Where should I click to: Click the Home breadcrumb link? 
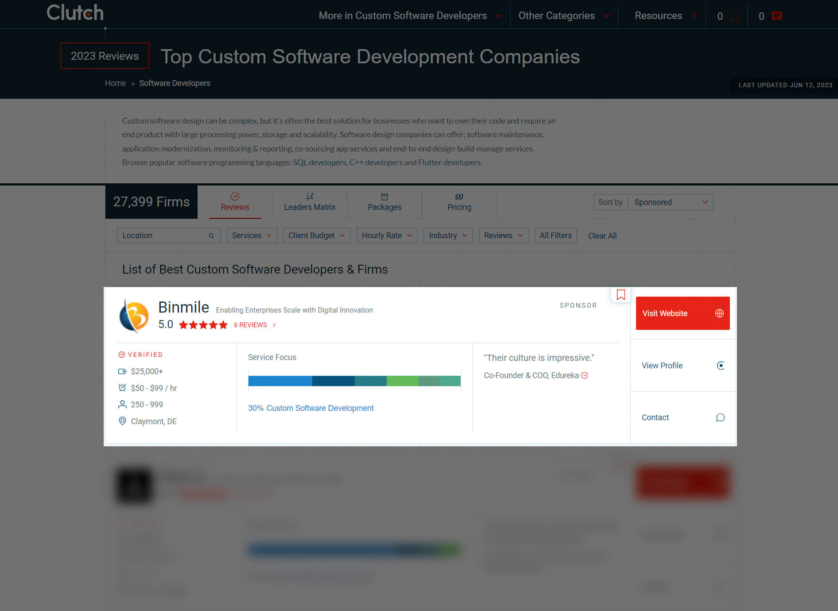point(115,83)
